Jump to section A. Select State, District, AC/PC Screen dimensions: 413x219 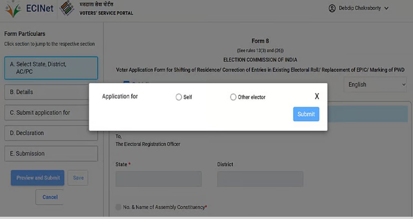[51, 68]
